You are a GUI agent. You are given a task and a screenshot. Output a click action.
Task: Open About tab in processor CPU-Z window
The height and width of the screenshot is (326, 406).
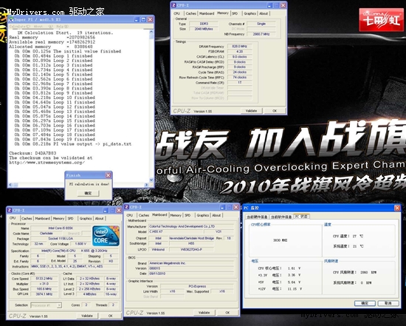[99, 219]
